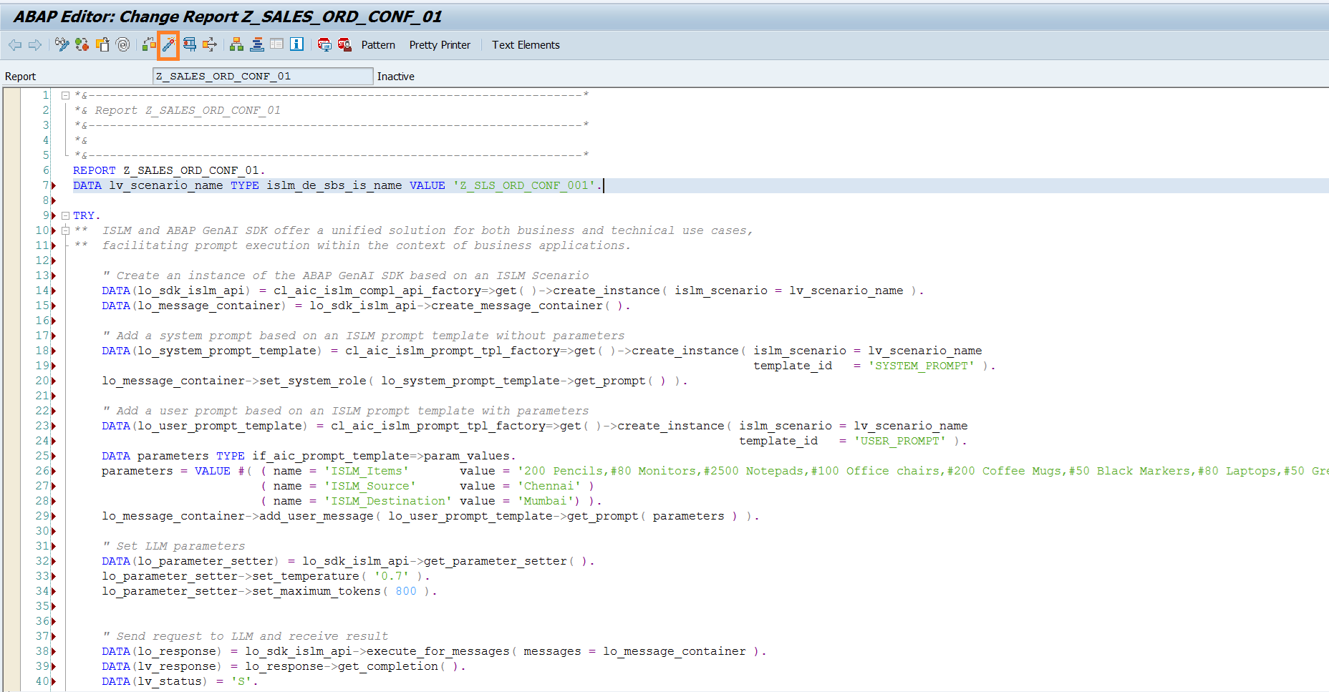The height and width of the screenshot is (692, 1329).
Task: Toggle Display/Change mode with the glasses-pencil icon
Action: point(62,45)
